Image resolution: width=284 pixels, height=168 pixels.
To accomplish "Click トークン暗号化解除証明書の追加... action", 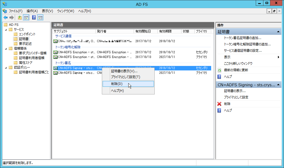I will pos(247,44).
